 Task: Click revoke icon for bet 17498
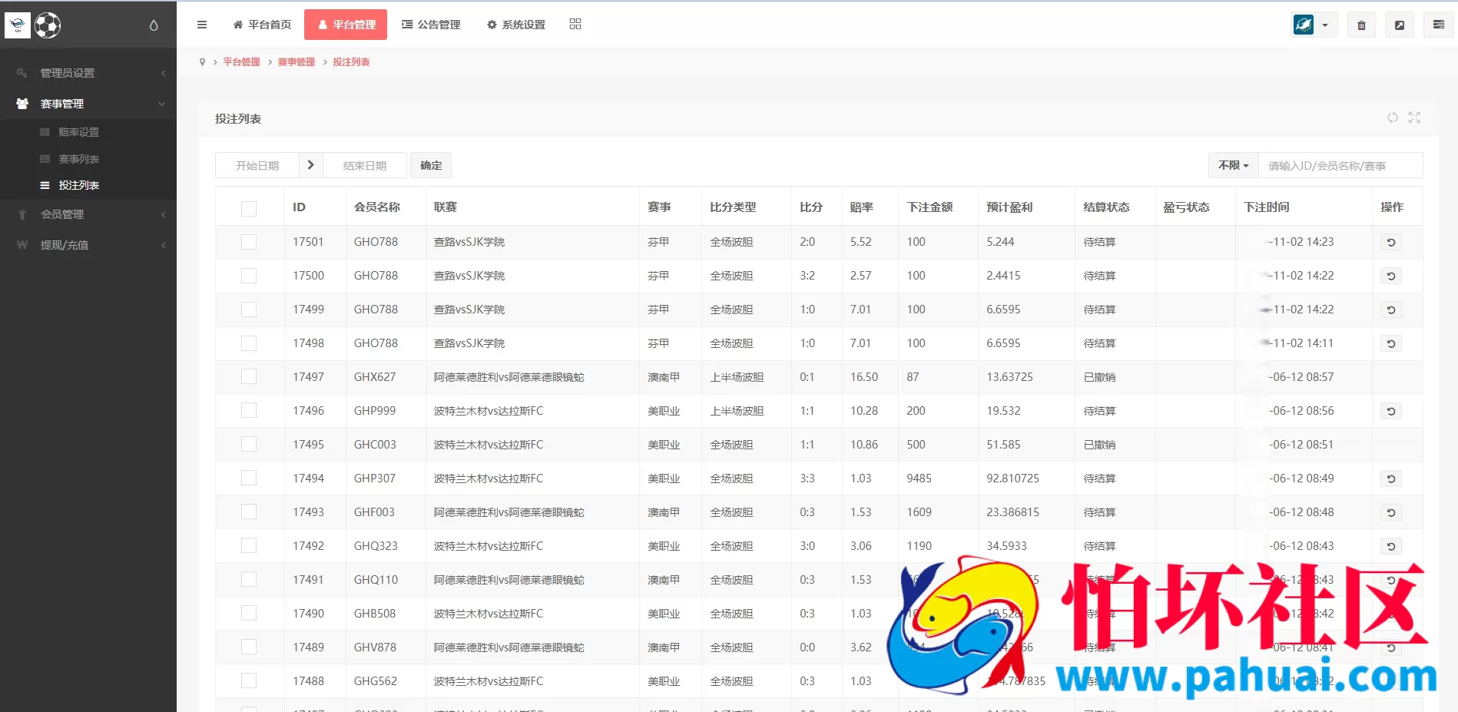click(1391, 343)
